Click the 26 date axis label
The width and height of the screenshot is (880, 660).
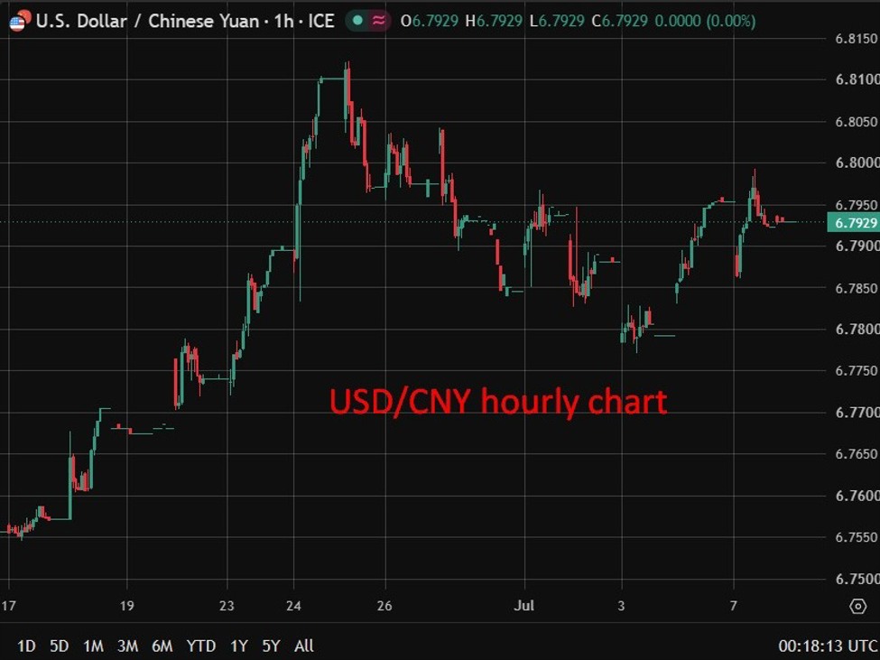click(384, 606)
